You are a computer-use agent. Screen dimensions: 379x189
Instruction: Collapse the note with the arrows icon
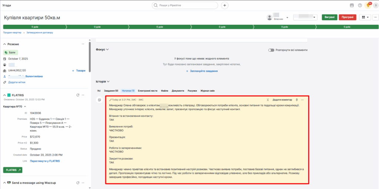[x=268, y=99]
